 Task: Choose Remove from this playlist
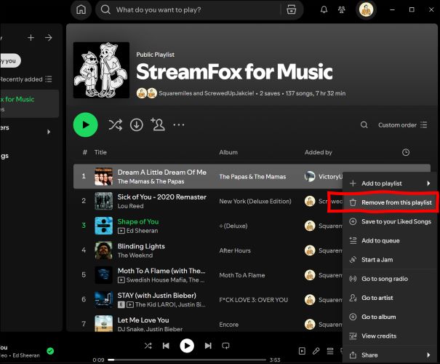click(x=390, y=202)
